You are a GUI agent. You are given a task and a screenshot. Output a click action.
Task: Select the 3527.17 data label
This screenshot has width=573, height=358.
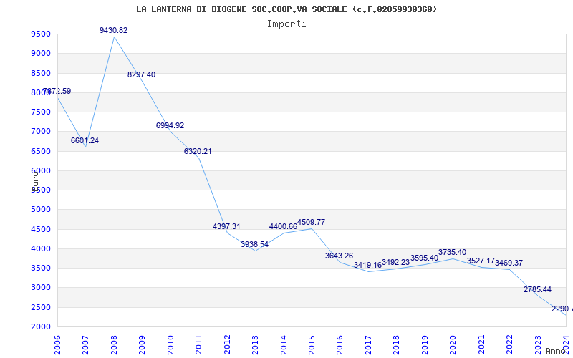click(x=481, y=261)
